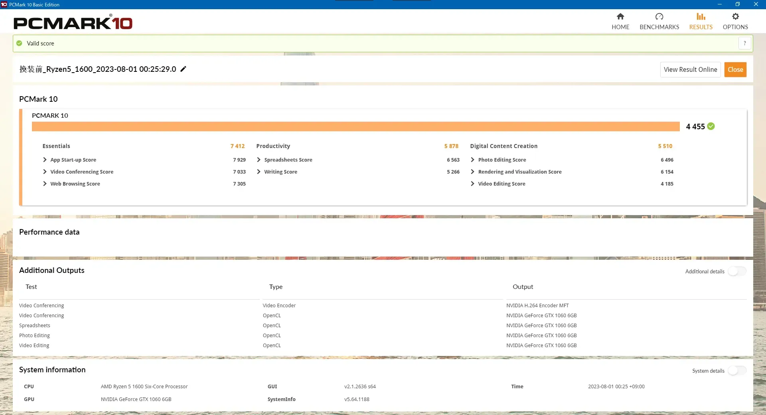Image resolution: width=766 pixels, height=415 pixels.
Task: Click the Results bar chart icon
Action: 701,16
